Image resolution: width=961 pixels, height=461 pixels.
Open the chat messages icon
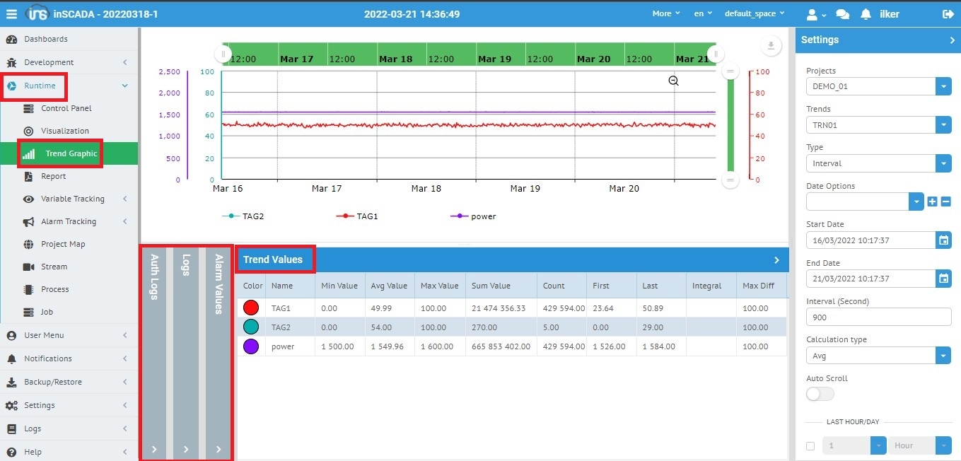click(842, 14)
